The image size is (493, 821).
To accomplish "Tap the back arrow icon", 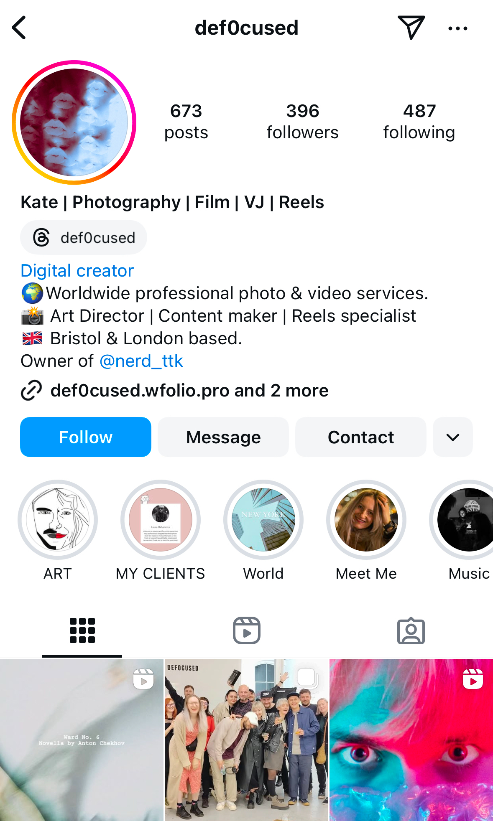I will pyautogui.click(x=19, y=28).
